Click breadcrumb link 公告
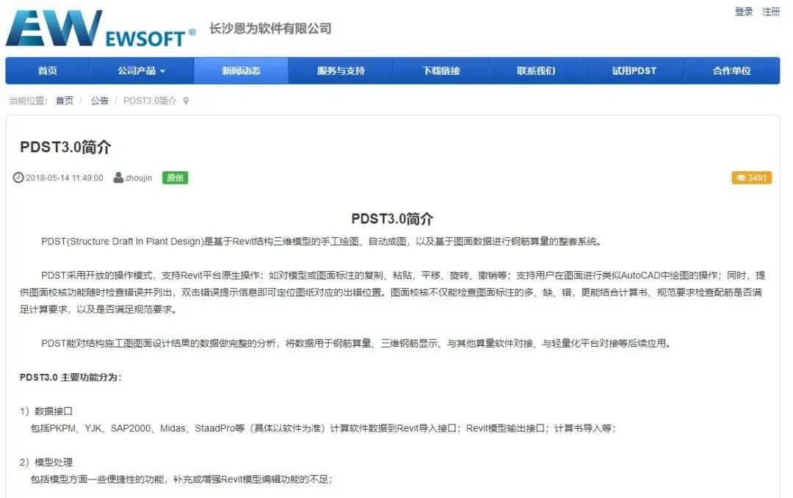 pyautogui.click(x=100, y=101)
